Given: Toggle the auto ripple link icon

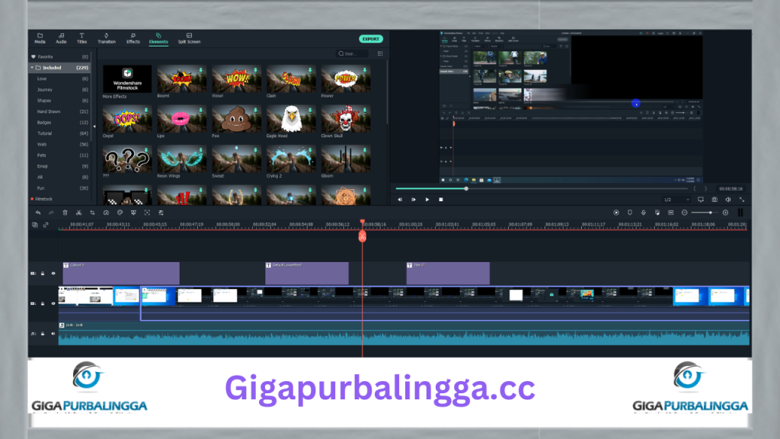Looking at the screenshot, I should tap(46, 225).
